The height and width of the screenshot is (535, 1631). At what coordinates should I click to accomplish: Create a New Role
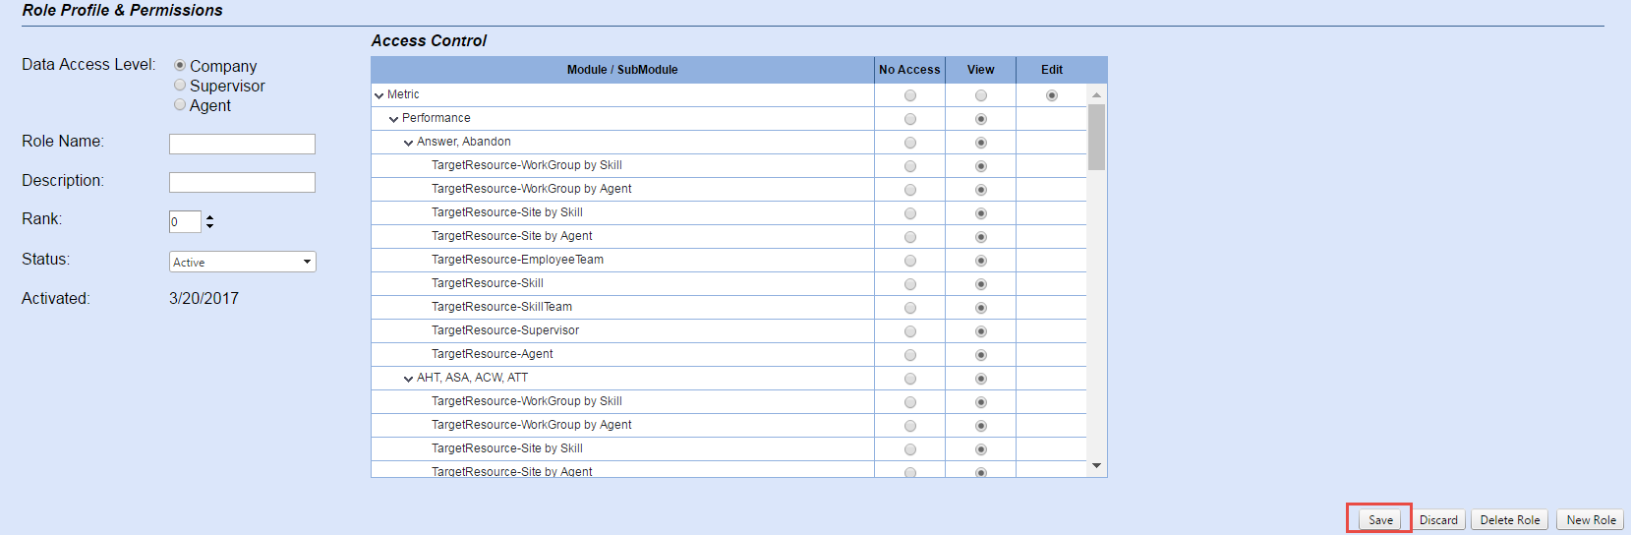coord(1591,520)
